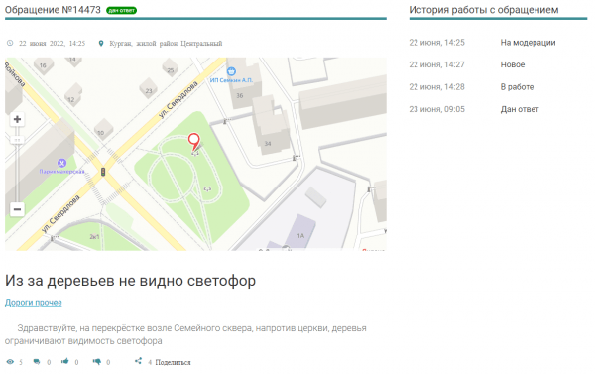Image resolution: width=595 pixels, height=374 pixels.
Task: Click the share icon
Action: click(138, 361)
